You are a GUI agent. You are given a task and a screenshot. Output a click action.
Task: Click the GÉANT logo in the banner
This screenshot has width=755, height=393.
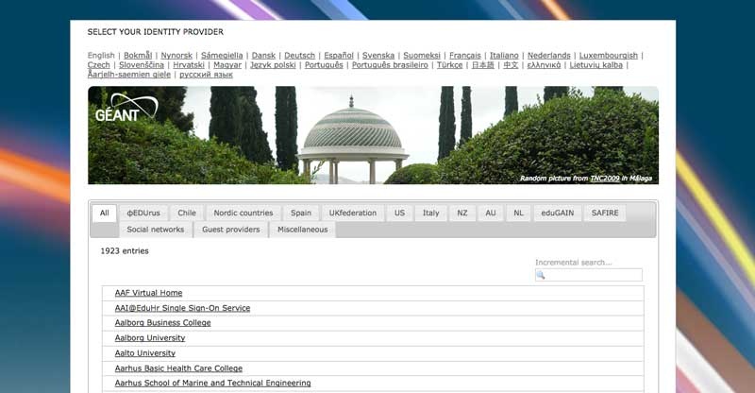tap(126, 107)
